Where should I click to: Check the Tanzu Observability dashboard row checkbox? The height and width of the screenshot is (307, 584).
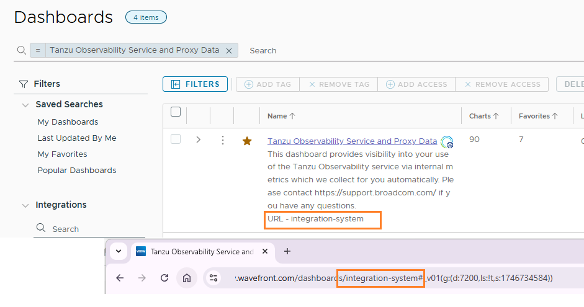click(176, 140)
